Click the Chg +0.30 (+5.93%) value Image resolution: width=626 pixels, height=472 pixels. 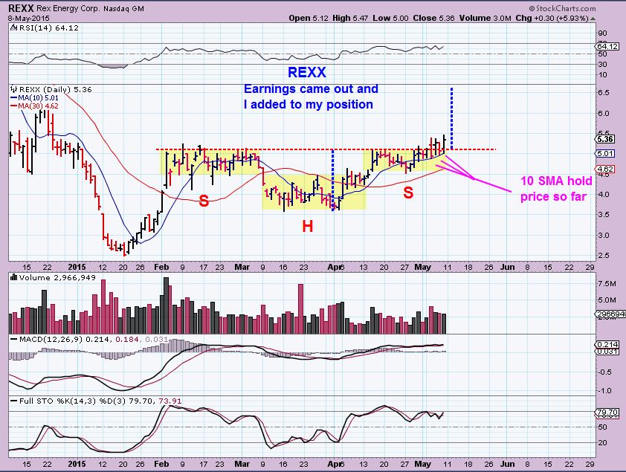pos(552,18)
